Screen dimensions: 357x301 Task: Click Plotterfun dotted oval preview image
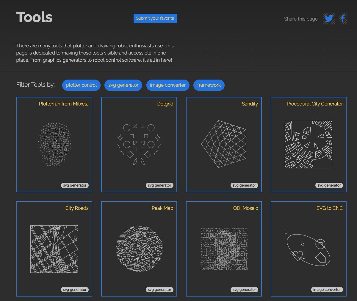[x=55, y=144]
